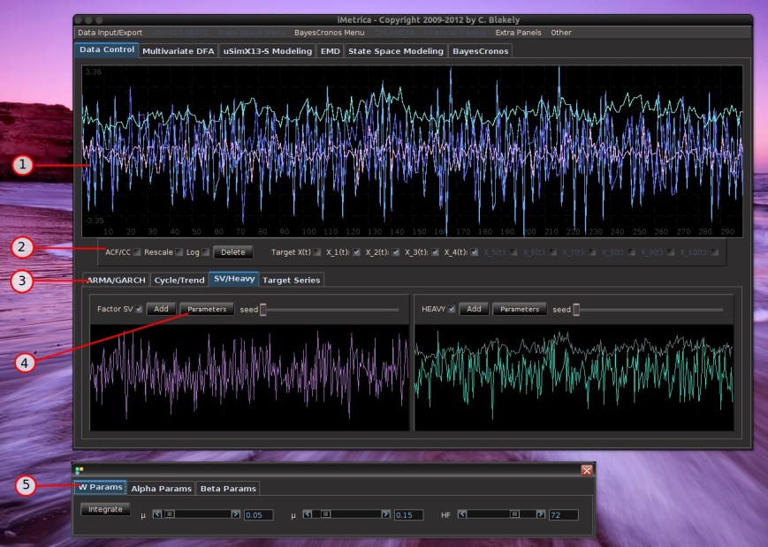
Task: Open the Data Input/Export menu
Action: pyautogui.click(x=110, y=33)
